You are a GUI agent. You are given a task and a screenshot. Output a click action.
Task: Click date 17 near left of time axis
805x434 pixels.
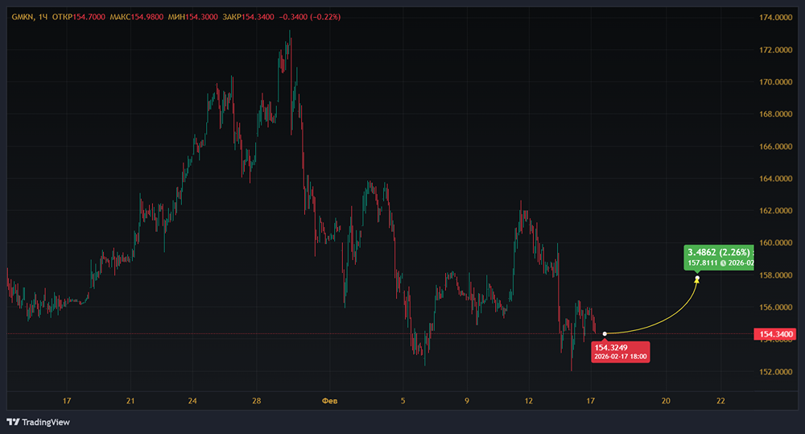68,400
